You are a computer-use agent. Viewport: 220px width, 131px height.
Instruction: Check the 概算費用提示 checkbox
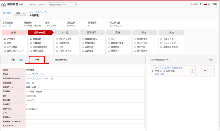(83, 39)
